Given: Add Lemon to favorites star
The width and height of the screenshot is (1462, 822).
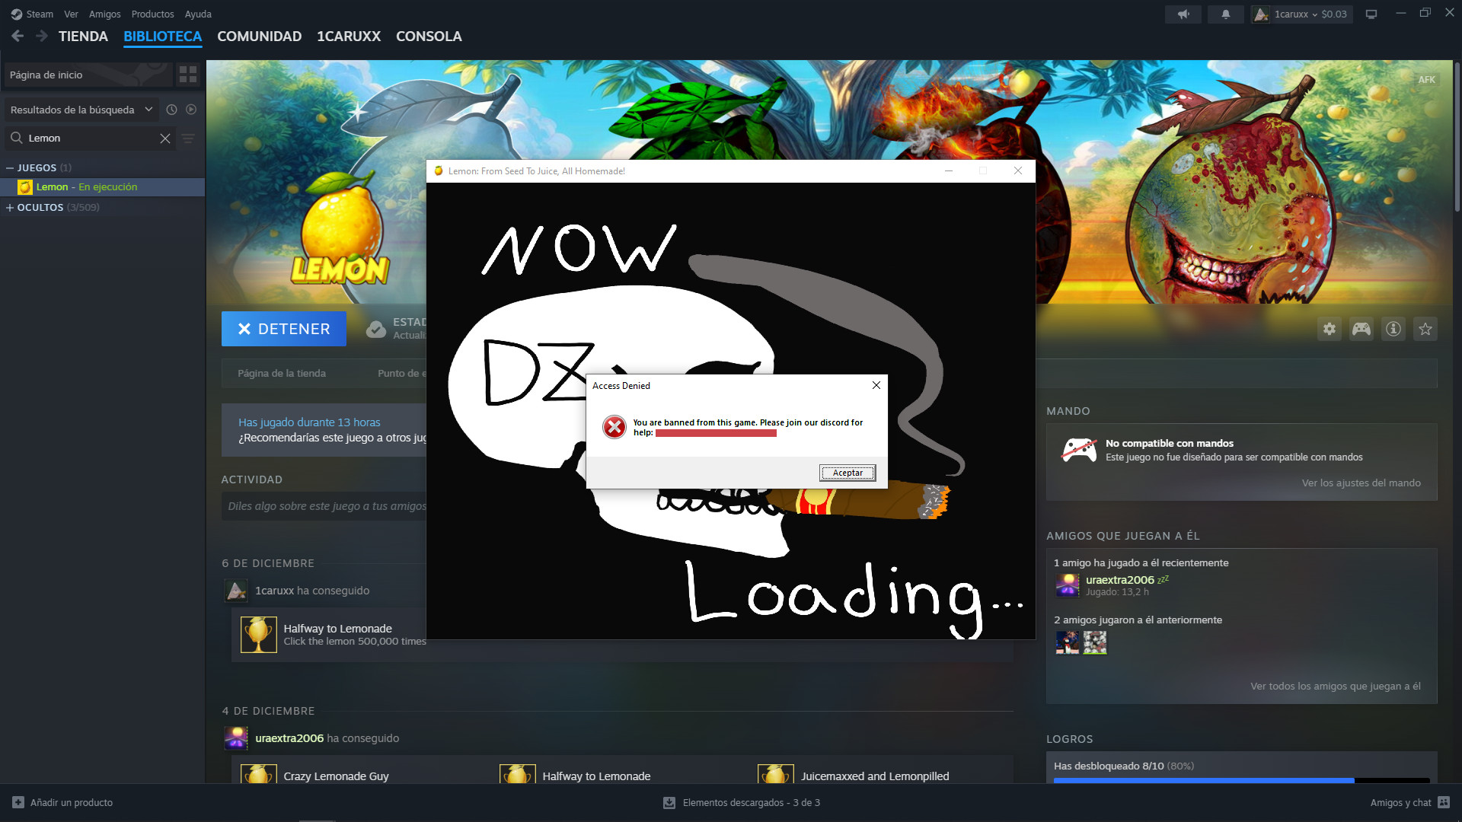Looking at the screenshot, I should point(1425,329).
